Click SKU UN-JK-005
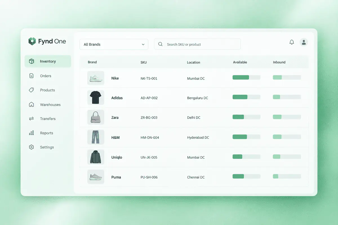This screenshot has width=338, height=225. (149, 157)
